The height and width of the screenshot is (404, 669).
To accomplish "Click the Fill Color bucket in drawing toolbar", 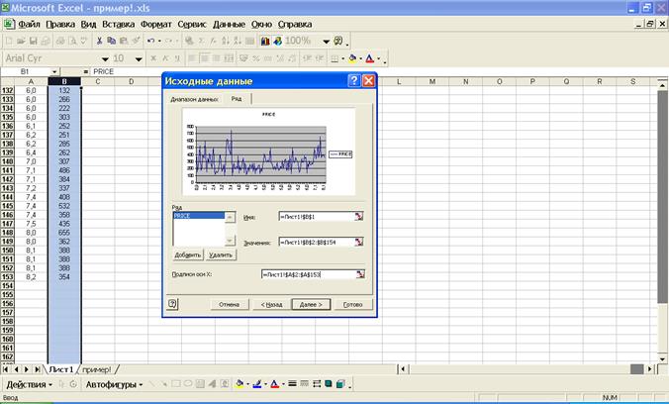I will click(x=239, y=384).
